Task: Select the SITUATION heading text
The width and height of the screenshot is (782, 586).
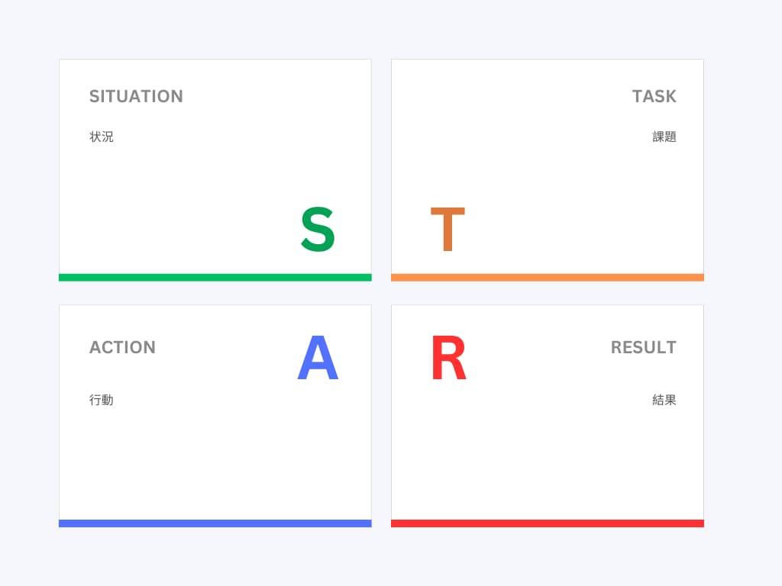Action: coord(136,96)
